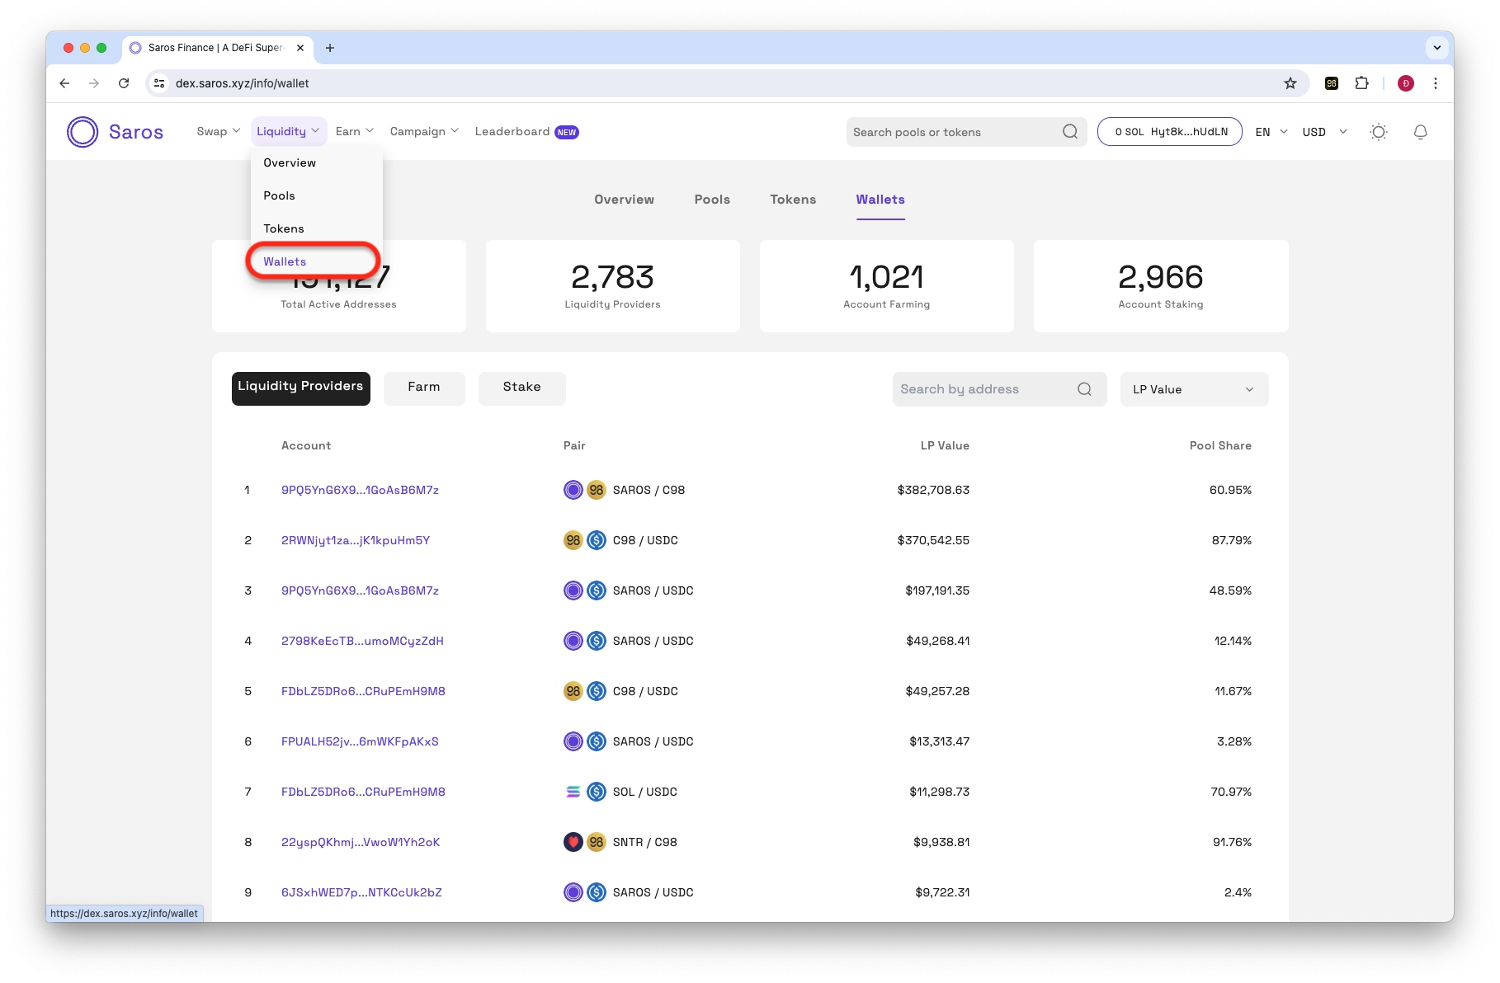
Task: Click the Pool Share column header
Action: [x=1220, y=445]
